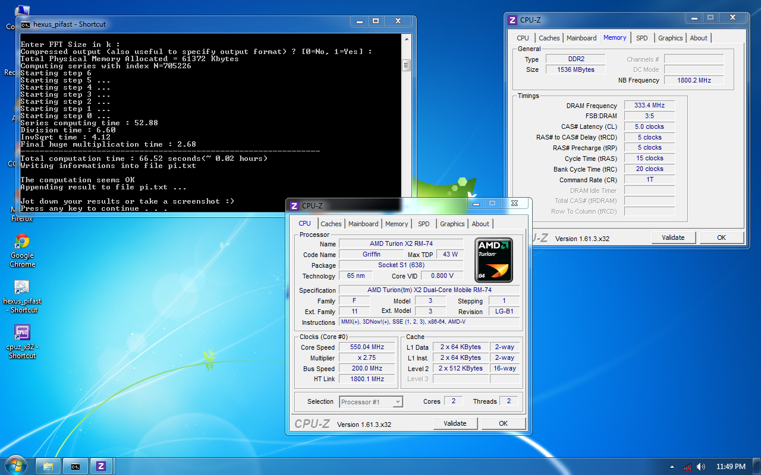Click the Bank Cycle Time 20 clocks value
The height and width of the screenshot is (475, 761).
[x=649, y=169]
